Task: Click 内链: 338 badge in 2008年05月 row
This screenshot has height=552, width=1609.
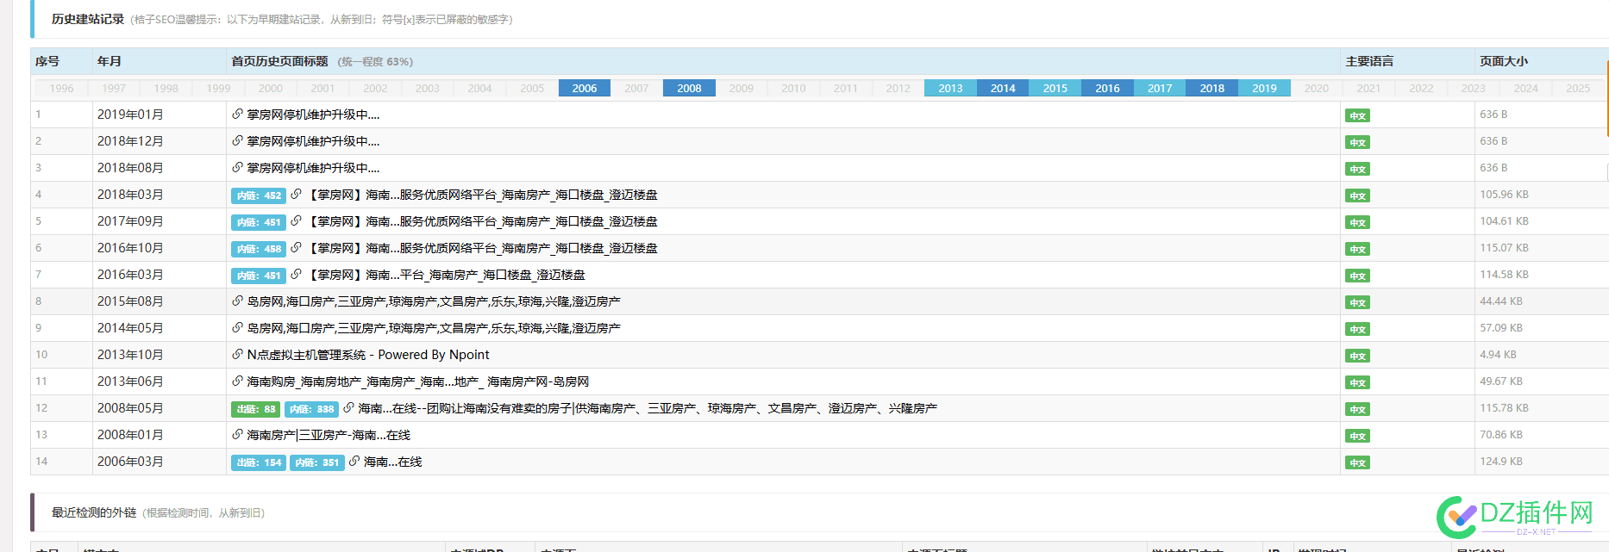Action: point(311,409)
